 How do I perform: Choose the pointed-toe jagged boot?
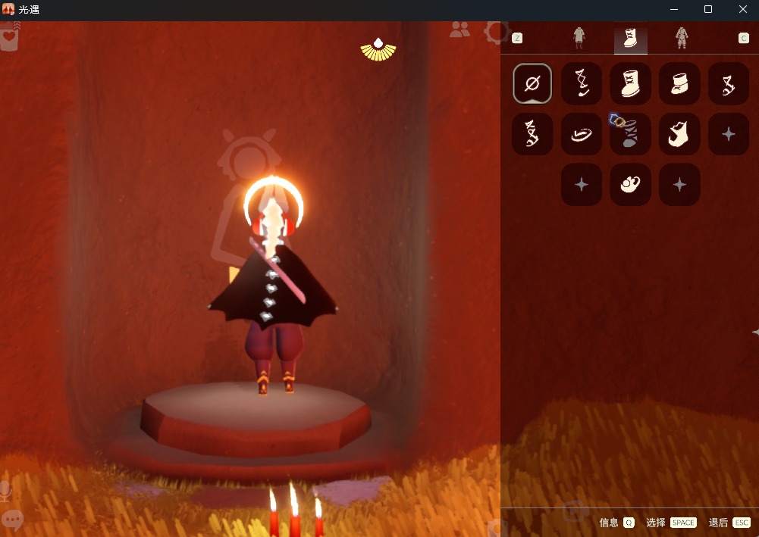click(x=679, y=134)
